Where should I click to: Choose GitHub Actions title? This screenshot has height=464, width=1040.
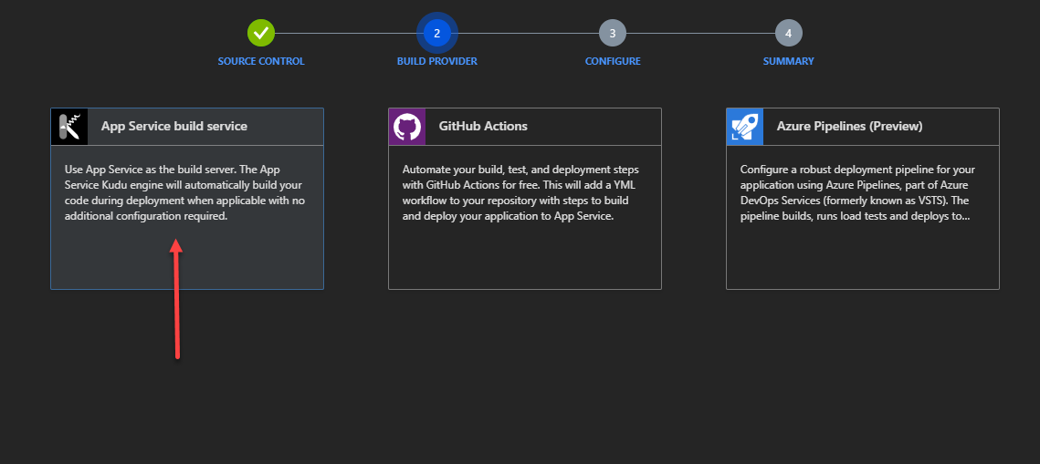(x=483, y=127)
